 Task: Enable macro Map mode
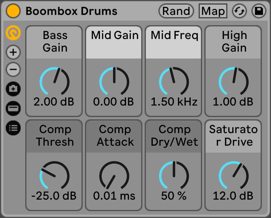pyautogui.click(x=213, y=11)
